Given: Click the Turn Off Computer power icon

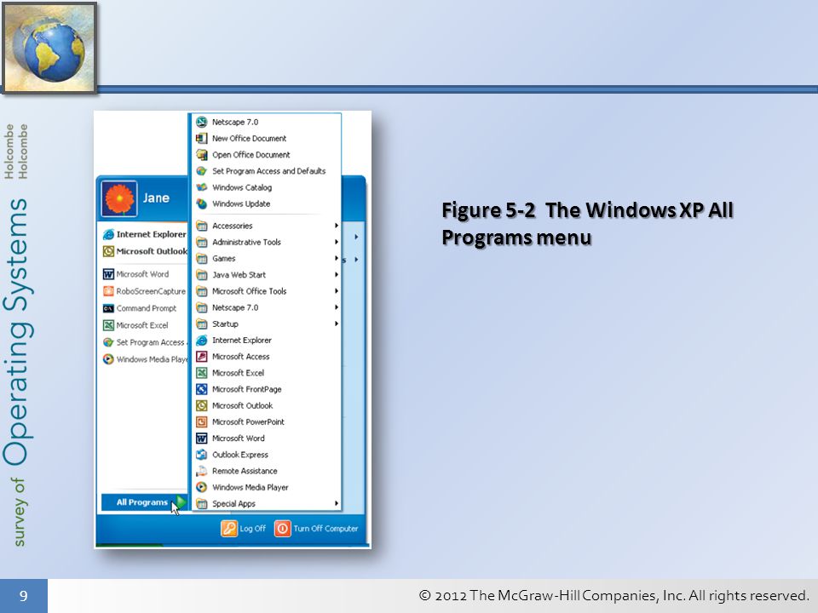Looking at the screenshot, I should (282, 528).
